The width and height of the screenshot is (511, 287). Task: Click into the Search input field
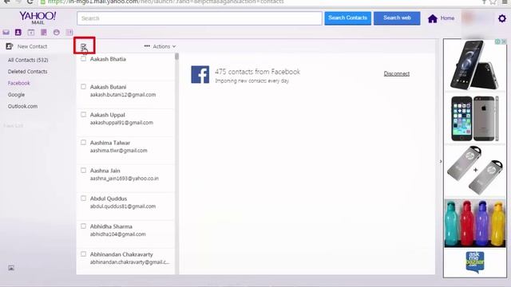click(x=200, y=18)
